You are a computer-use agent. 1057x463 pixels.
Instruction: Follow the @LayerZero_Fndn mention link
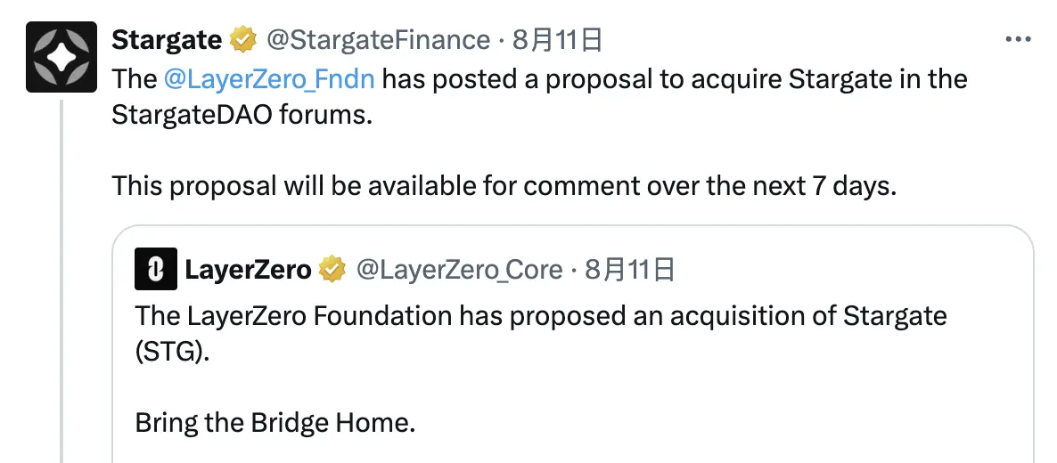click(x=269, y=79)
